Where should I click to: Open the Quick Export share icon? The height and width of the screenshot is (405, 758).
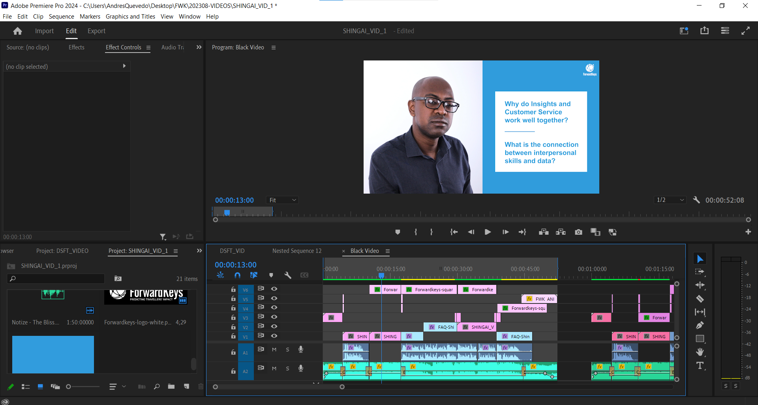(704, 31)
